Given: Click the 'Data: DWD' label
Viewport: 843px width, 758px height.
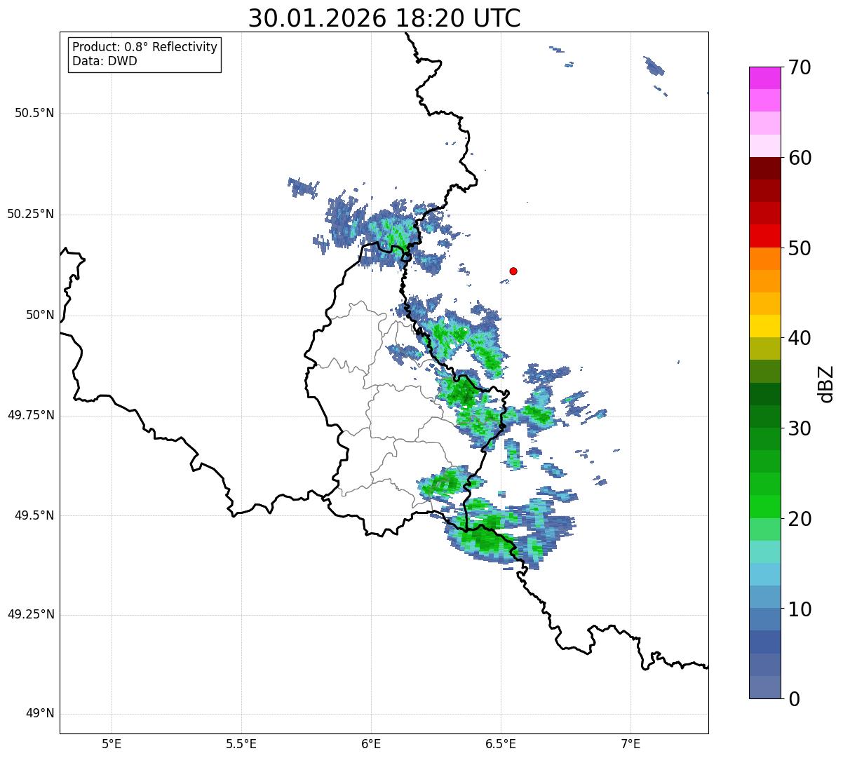Looking at the screenshot, I should 104,61.
